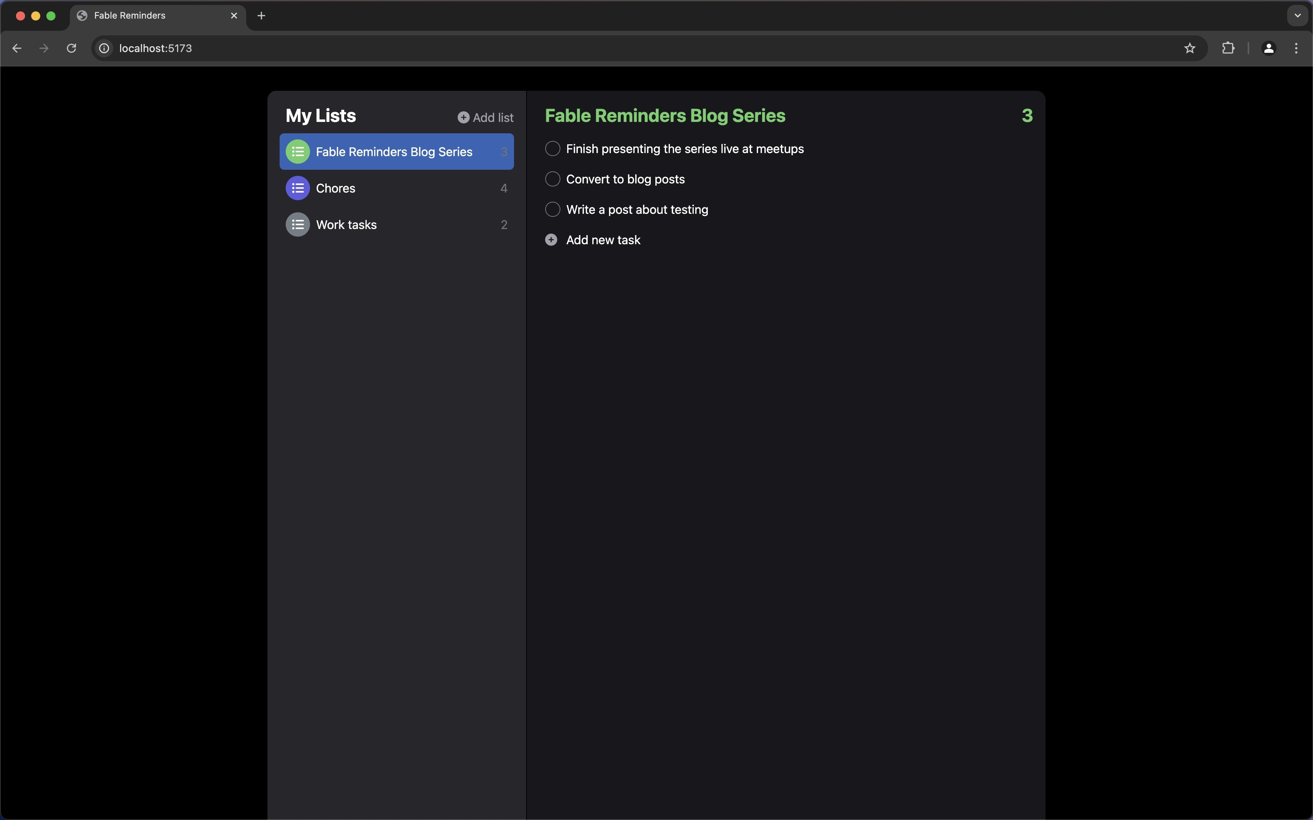Click the task text 'Convert to blog posts'
This screenshot has width=1313, height=820.
coord(625,179)
